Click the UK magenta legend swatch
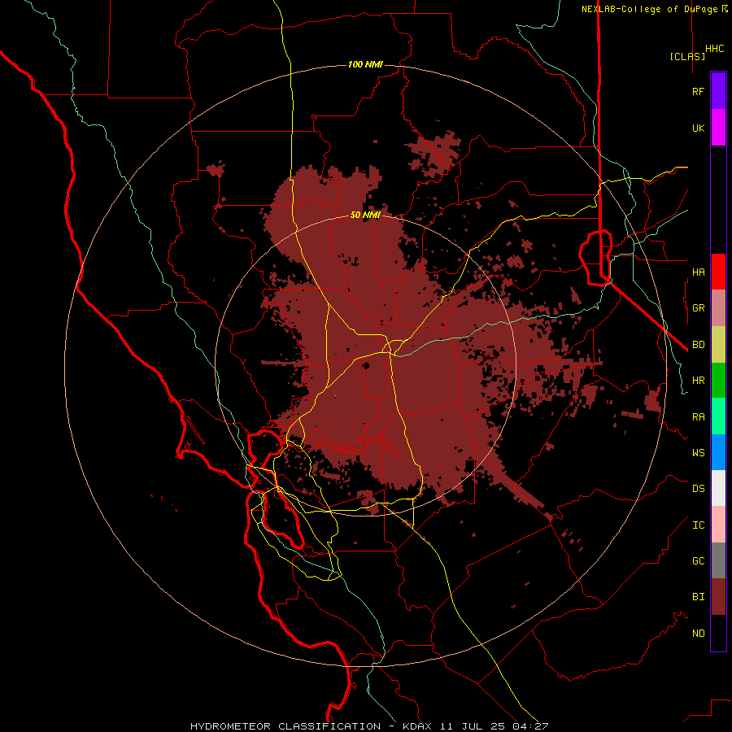The image size is (732, 732). 718,128
